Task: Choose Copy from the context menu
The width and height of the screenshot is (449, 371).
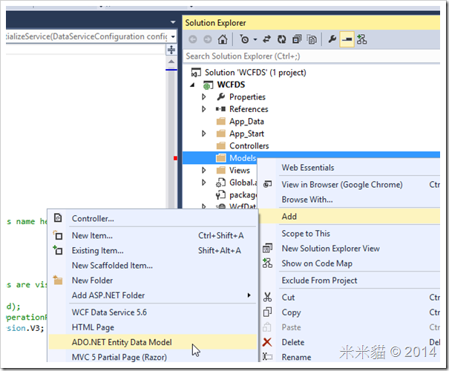Action: (x=291, y=312)
